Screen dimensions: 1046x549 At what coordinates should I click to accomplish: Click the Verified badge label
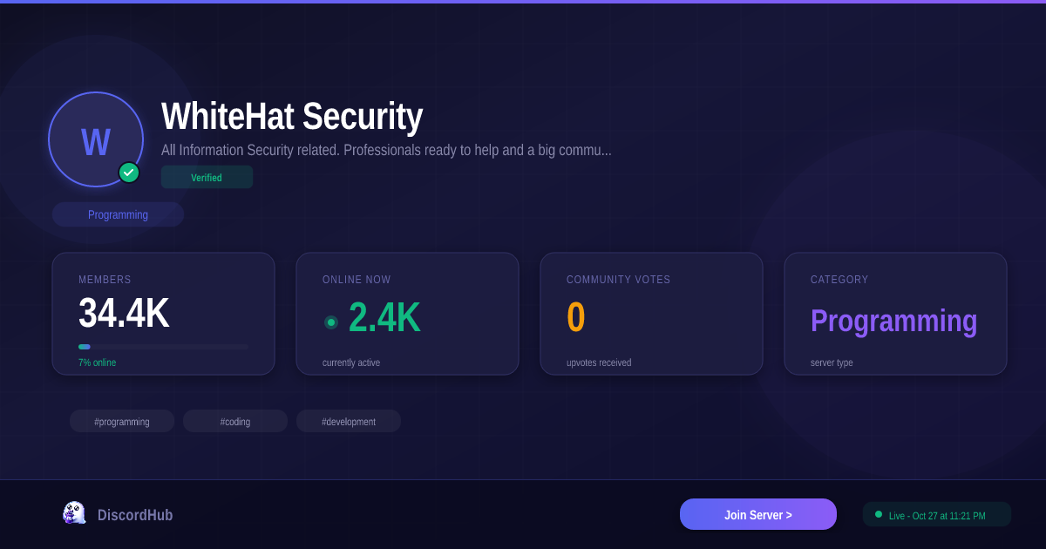point(207,177)
